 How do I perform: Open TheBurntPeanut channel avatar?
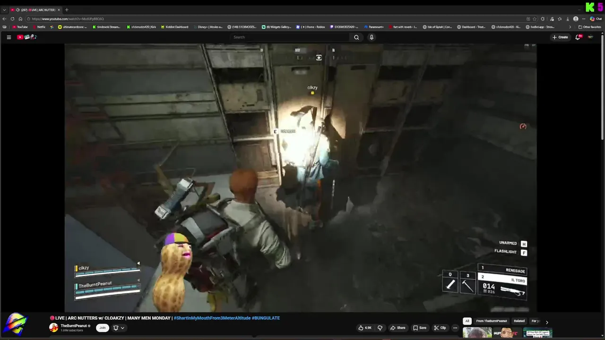[54, 328]
